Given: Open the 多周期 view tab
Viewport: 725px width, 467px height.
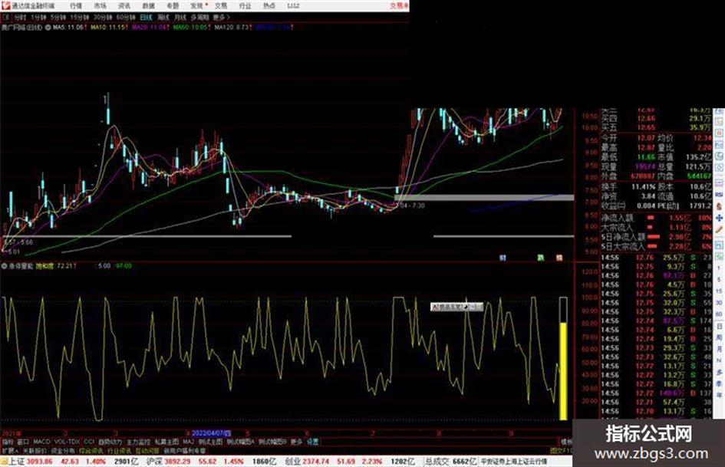Looking at the screenshot, I should (199, 17).
